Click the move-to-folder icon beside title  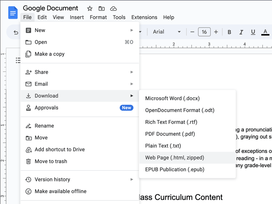click(x=102, y=8)
